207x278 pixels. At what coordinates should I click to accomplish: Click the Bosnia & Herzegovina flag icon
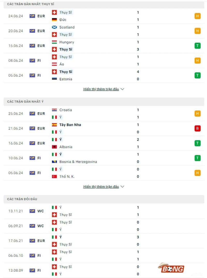54,162
